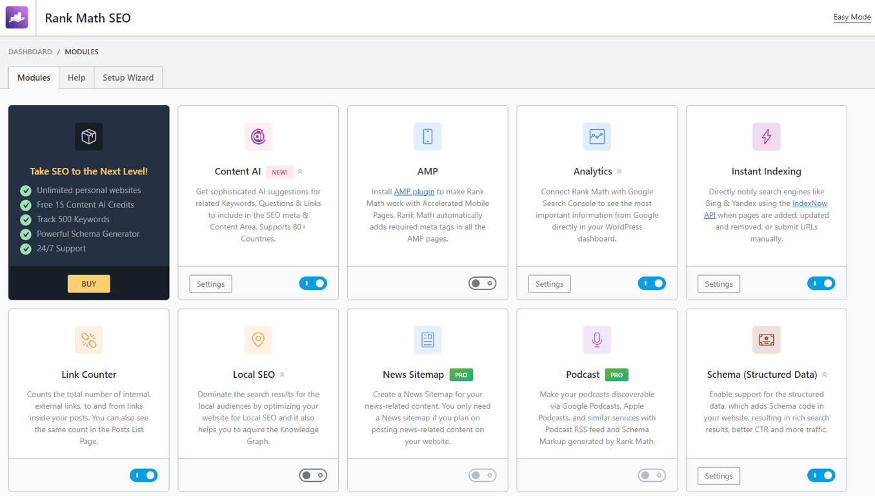Disable the Content AI module toggle
The width and height of the screenshot is (875, 496).
point(313,283)
